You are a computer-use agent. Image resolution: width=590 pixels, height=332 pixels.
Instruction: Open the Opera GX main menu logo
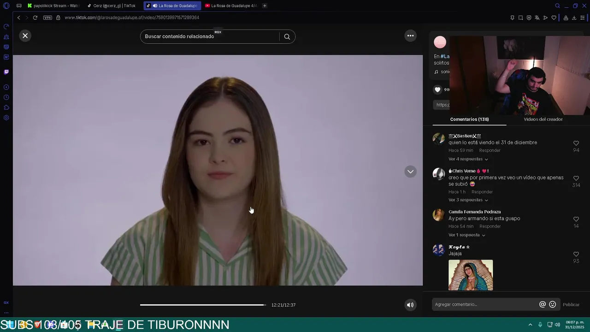(6, 6)
